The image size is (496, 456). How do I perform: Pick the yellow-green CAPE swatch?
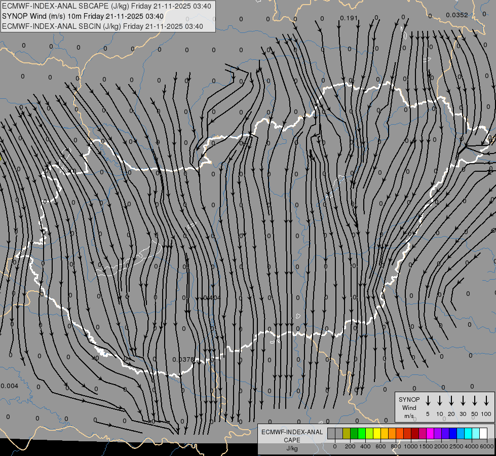click(369, 433)
